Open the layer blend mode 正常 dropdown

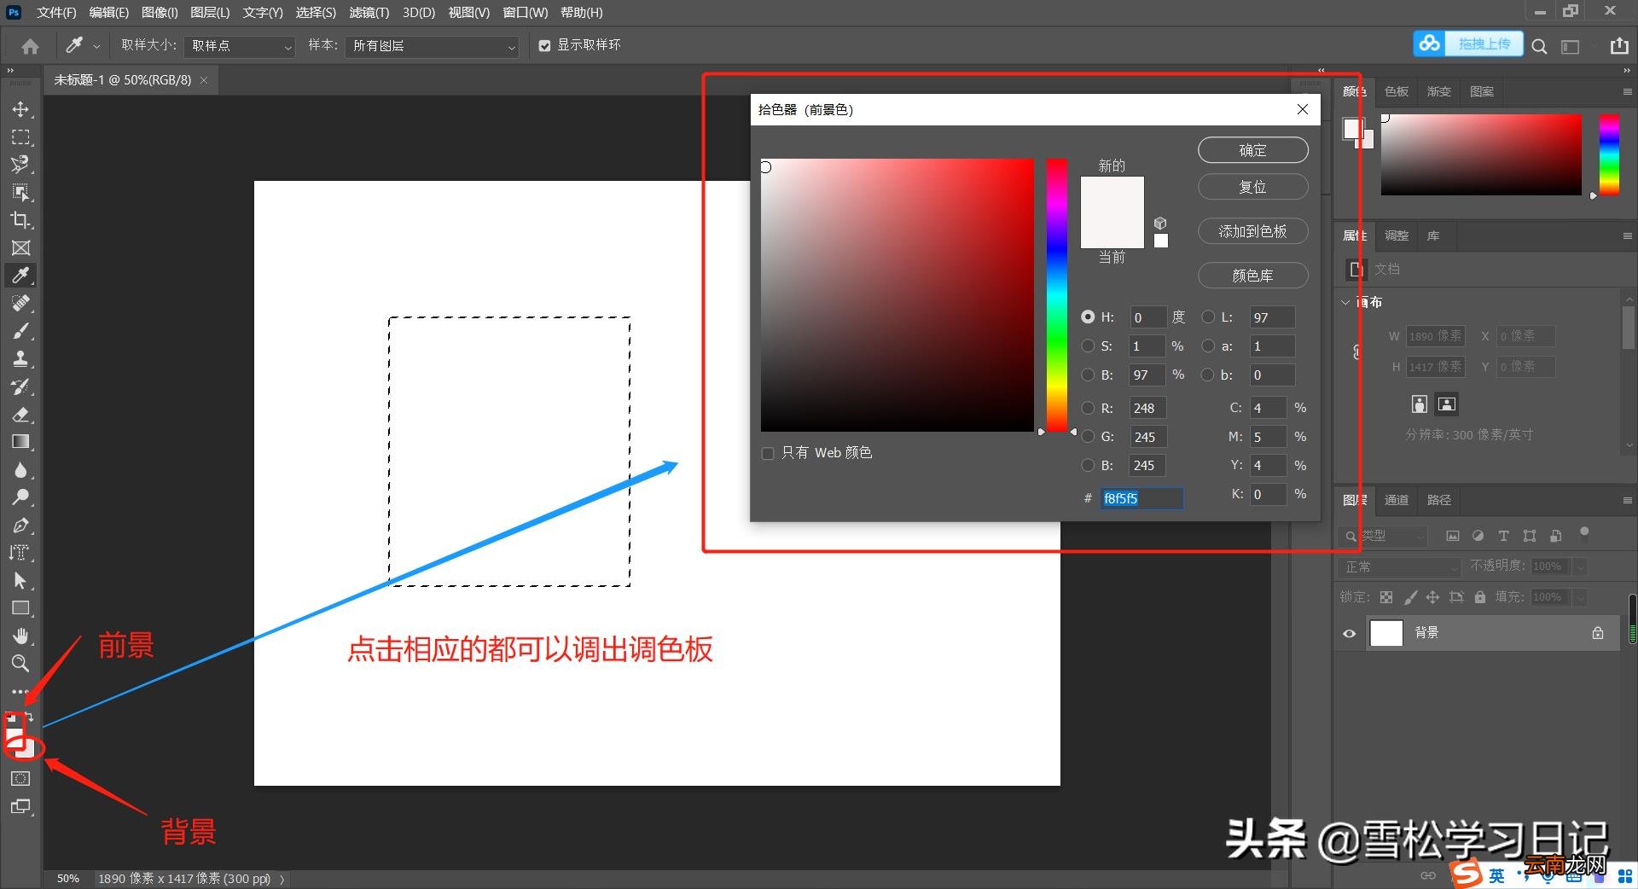[1399, 567]
